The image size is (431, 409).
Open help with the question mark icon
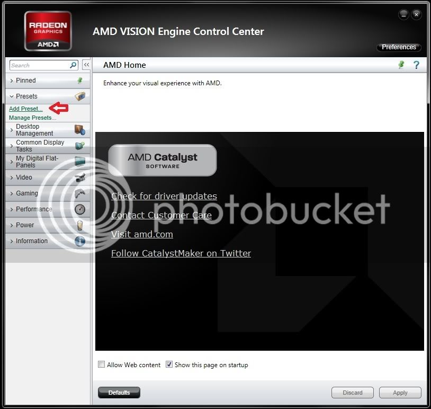(416, 65)
